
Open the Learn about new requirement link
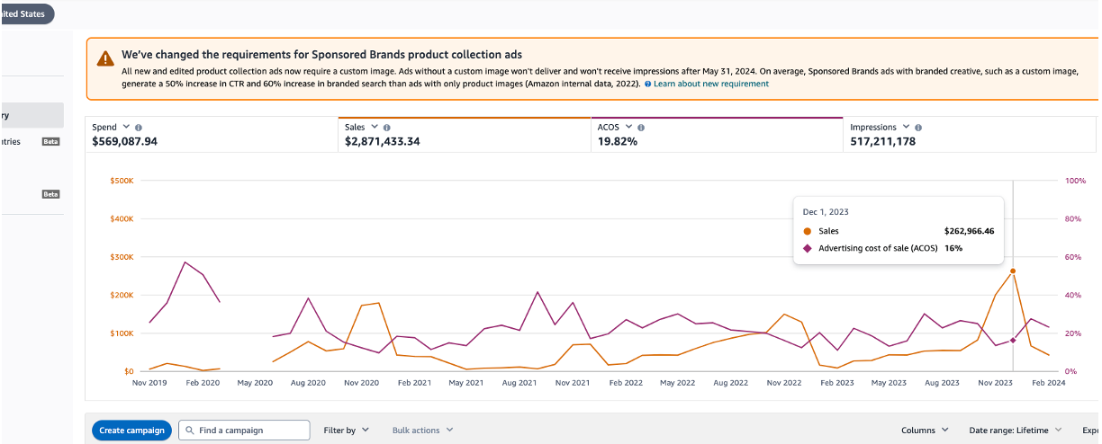coord(711,84)
